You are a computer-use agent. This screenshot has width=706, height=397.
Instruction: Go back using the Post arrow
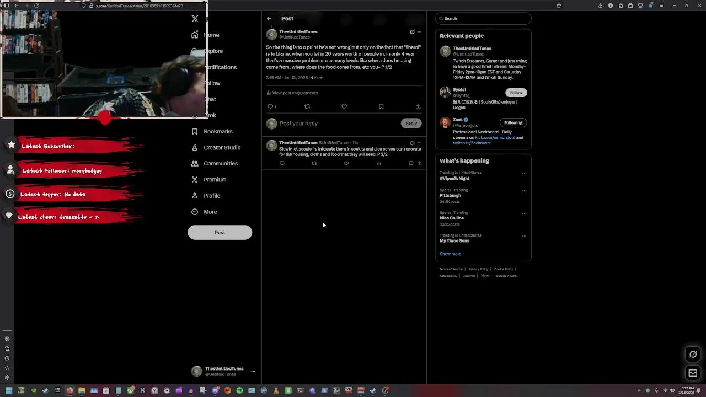(x=269, y=18)
